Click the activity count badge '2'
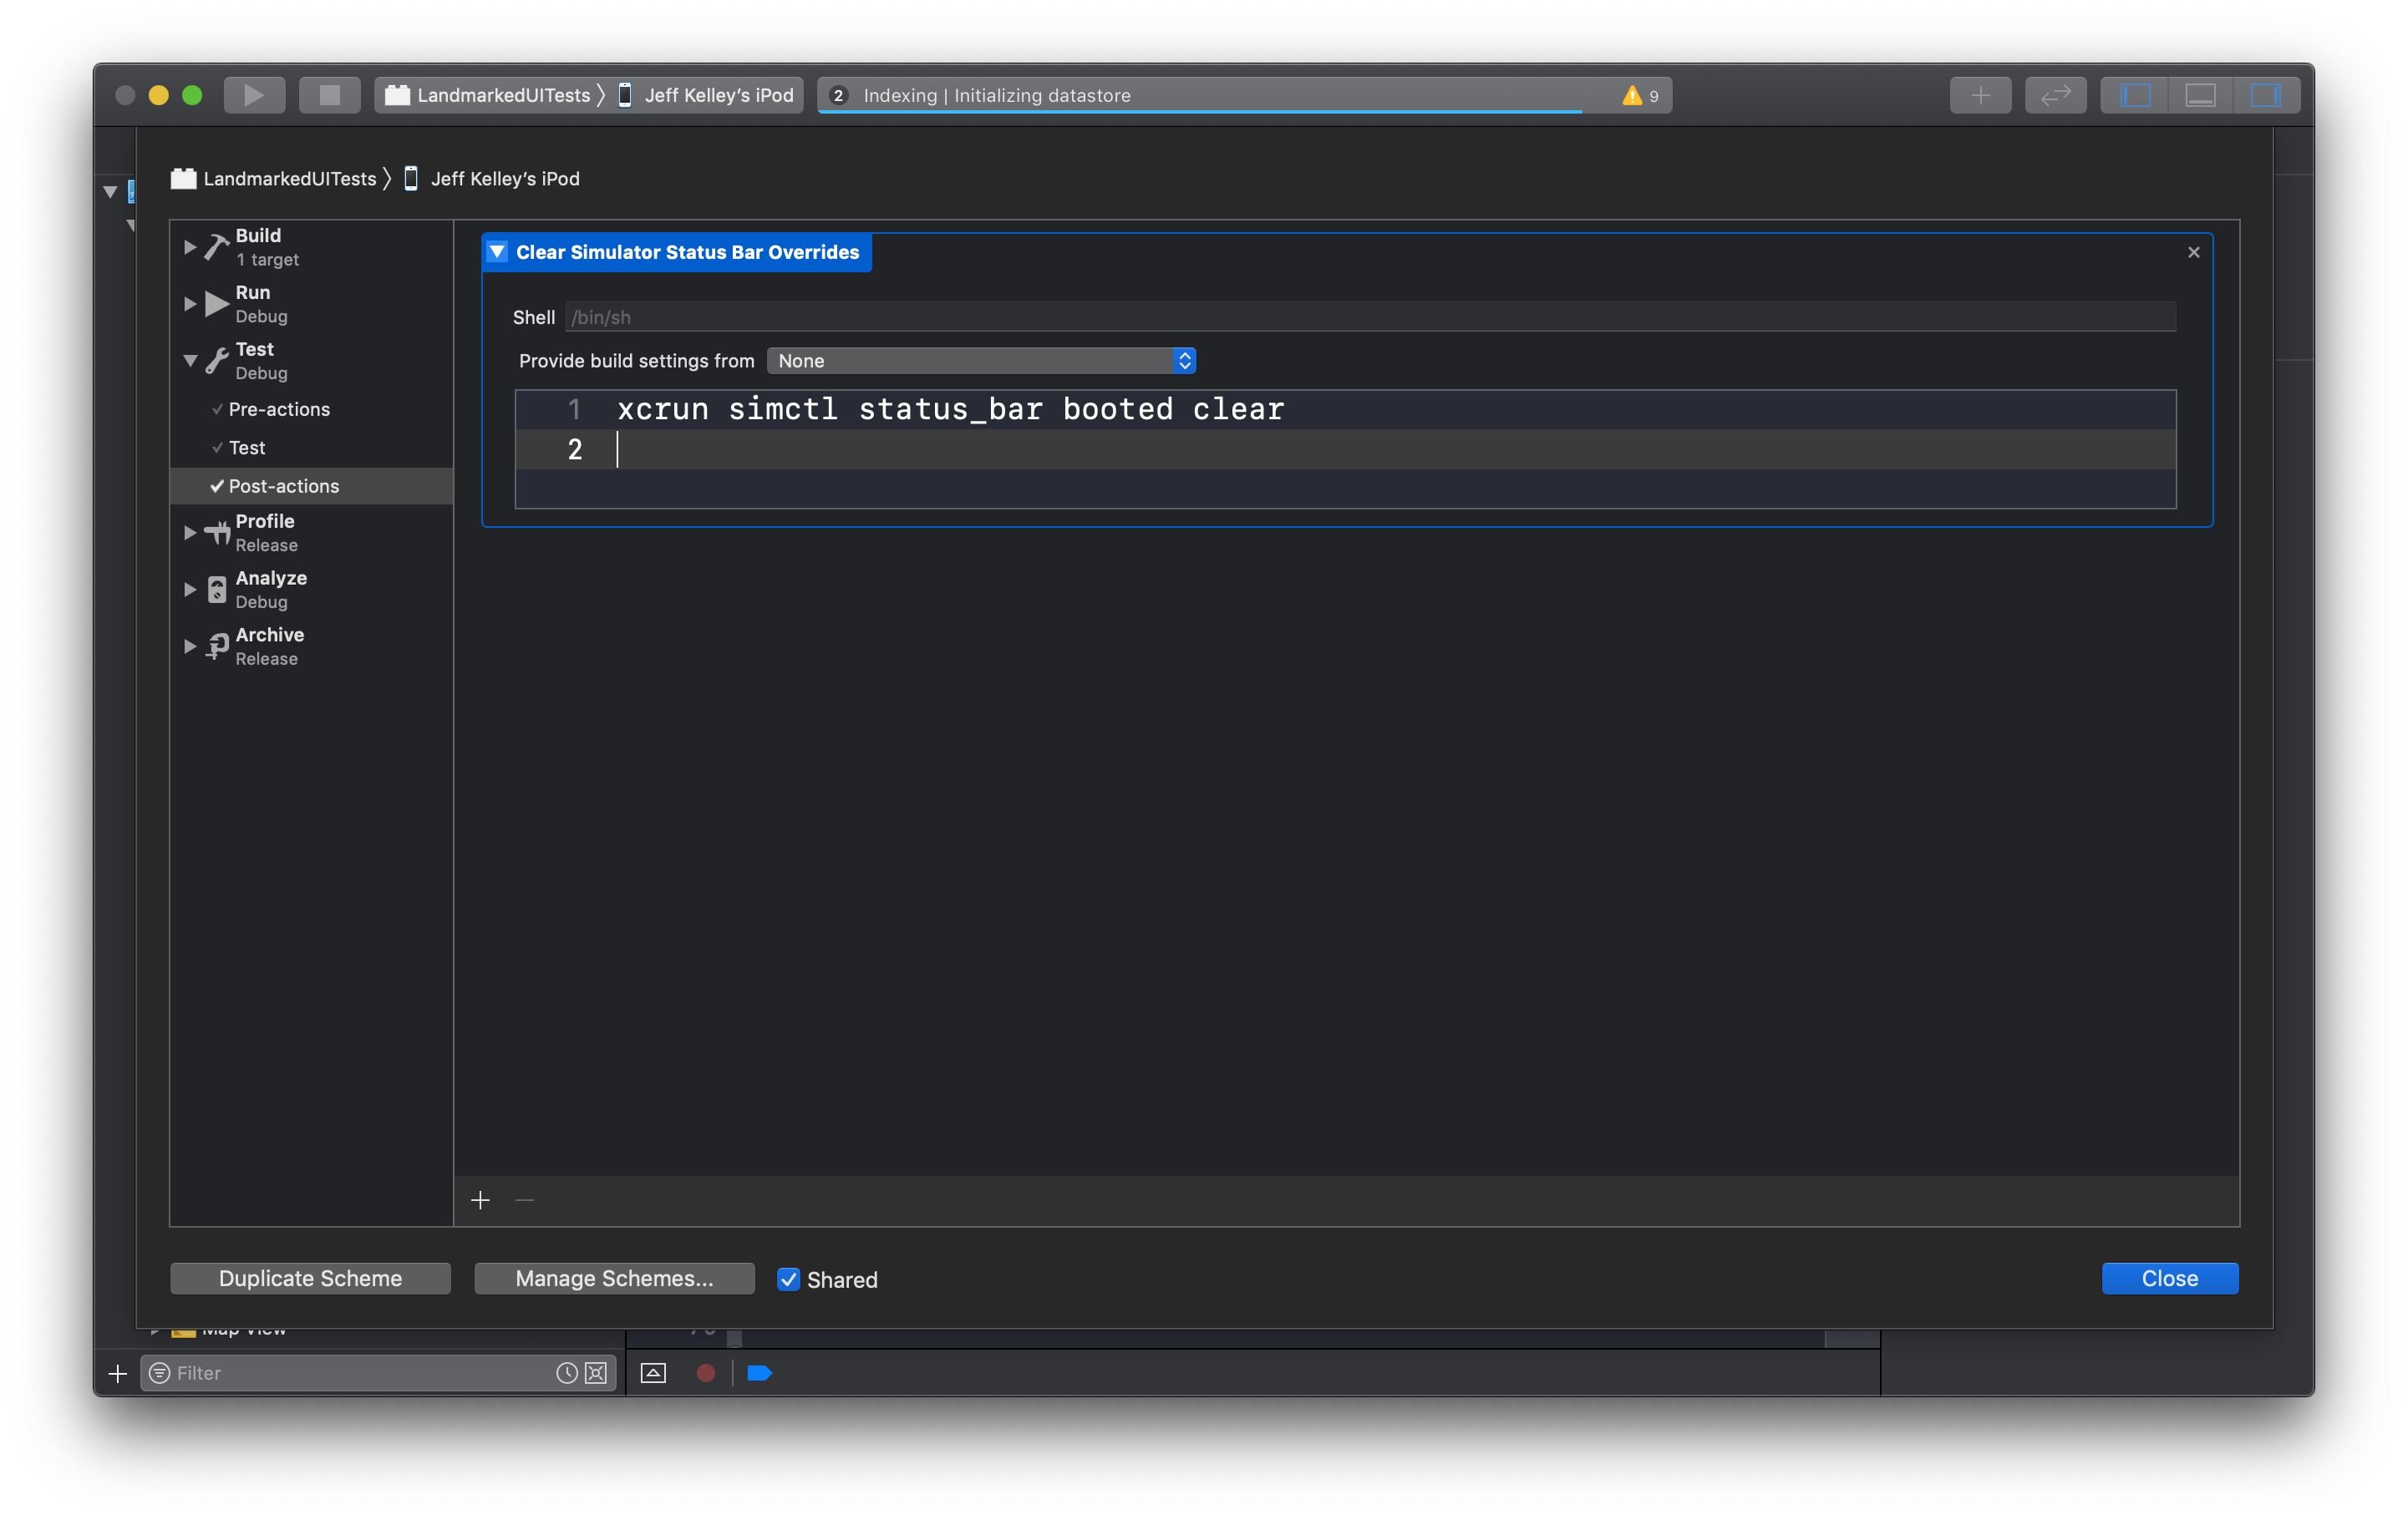This screenshot has height=1520, width=2408. coord(838,95)
